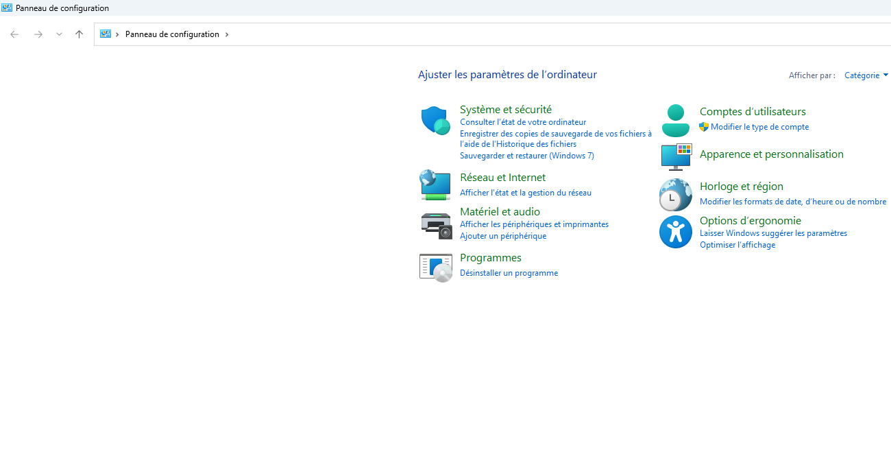The width and height of the screenshot is (891, 463).
Task: Open Ajouter un périphérique link
Action: (x=503, y=236)
